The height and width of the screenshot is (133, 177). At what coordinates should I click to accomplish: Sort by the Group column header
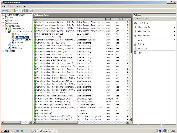click(91, 19)
